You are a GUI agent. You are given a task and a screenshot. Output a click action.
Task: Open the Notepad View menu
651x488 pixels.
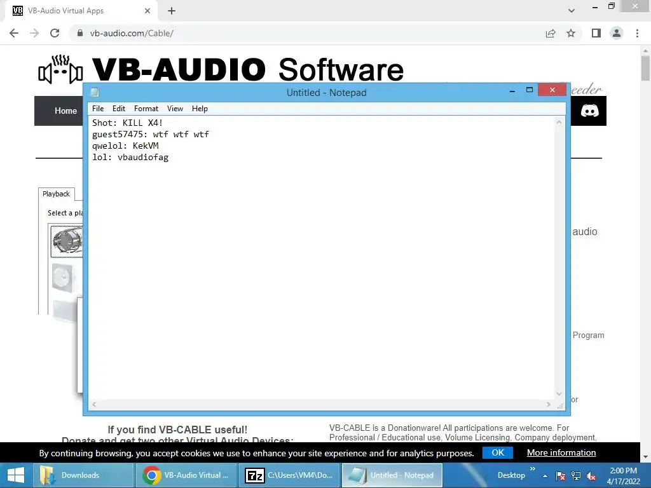[x=175, y=109]
